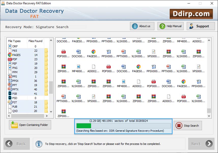The height and width of the screenshot is (153, 218).
Task: Select the PPTX row label in File Types
Action: pos(15,89)
